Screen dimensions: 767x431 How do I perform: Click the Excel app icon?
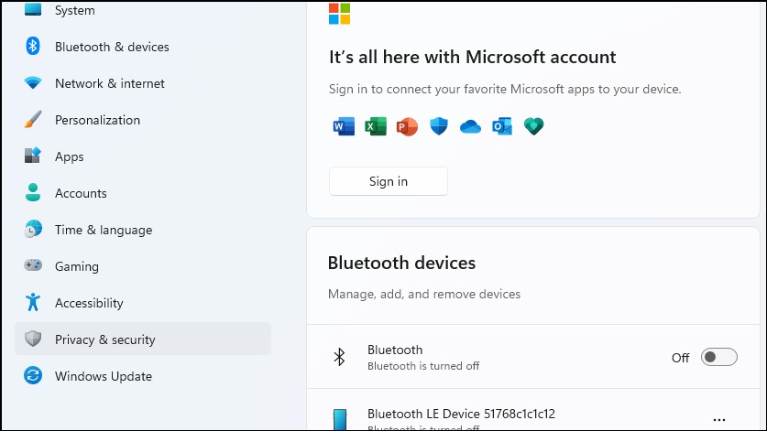click(x=375, y=126)
